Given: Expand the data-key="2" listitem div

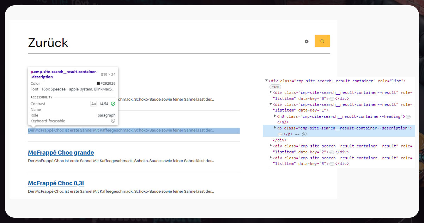Looking at the screenshot, I should (x=271, y=146).
